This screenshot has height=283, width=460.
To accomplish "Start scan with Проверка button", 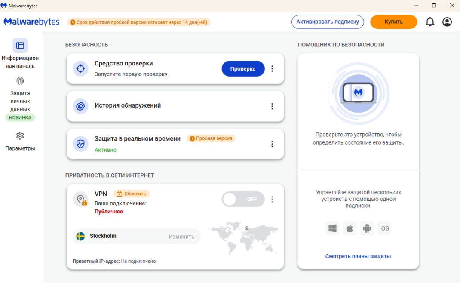I will click(x=243, y=69).
